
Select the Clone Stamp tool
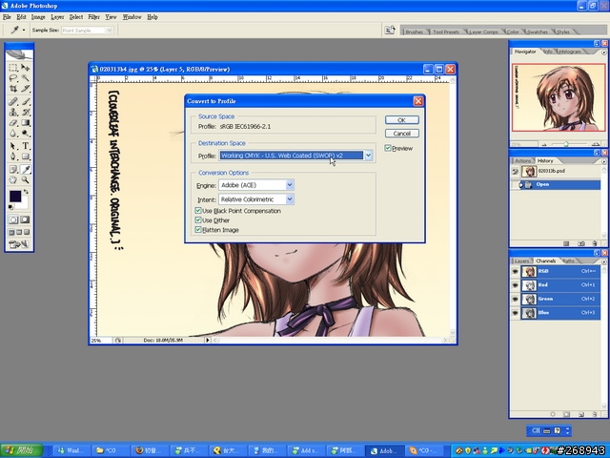13,113
